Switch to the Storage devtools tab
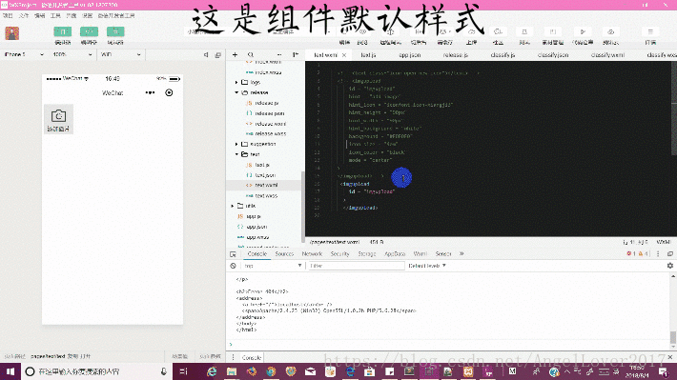The image size is (677, 380). [x=367, y=254]
